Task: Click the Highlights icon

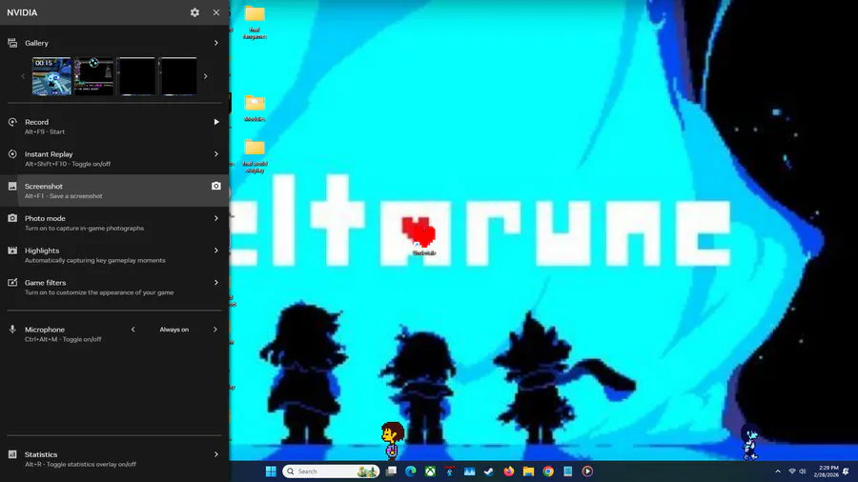Action: (12, 251)
